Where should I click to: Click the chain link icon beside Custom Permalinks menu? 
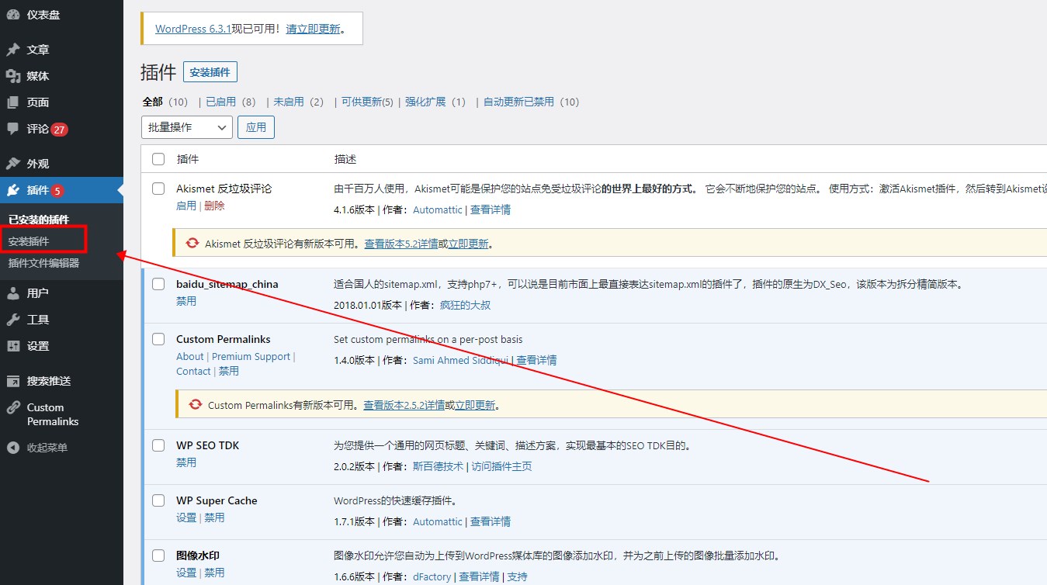12,407
